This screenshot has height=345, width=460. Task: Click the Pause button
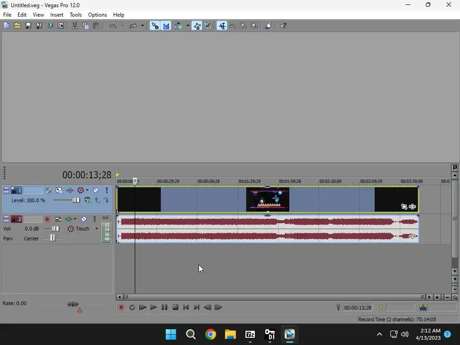click(164, 307)
